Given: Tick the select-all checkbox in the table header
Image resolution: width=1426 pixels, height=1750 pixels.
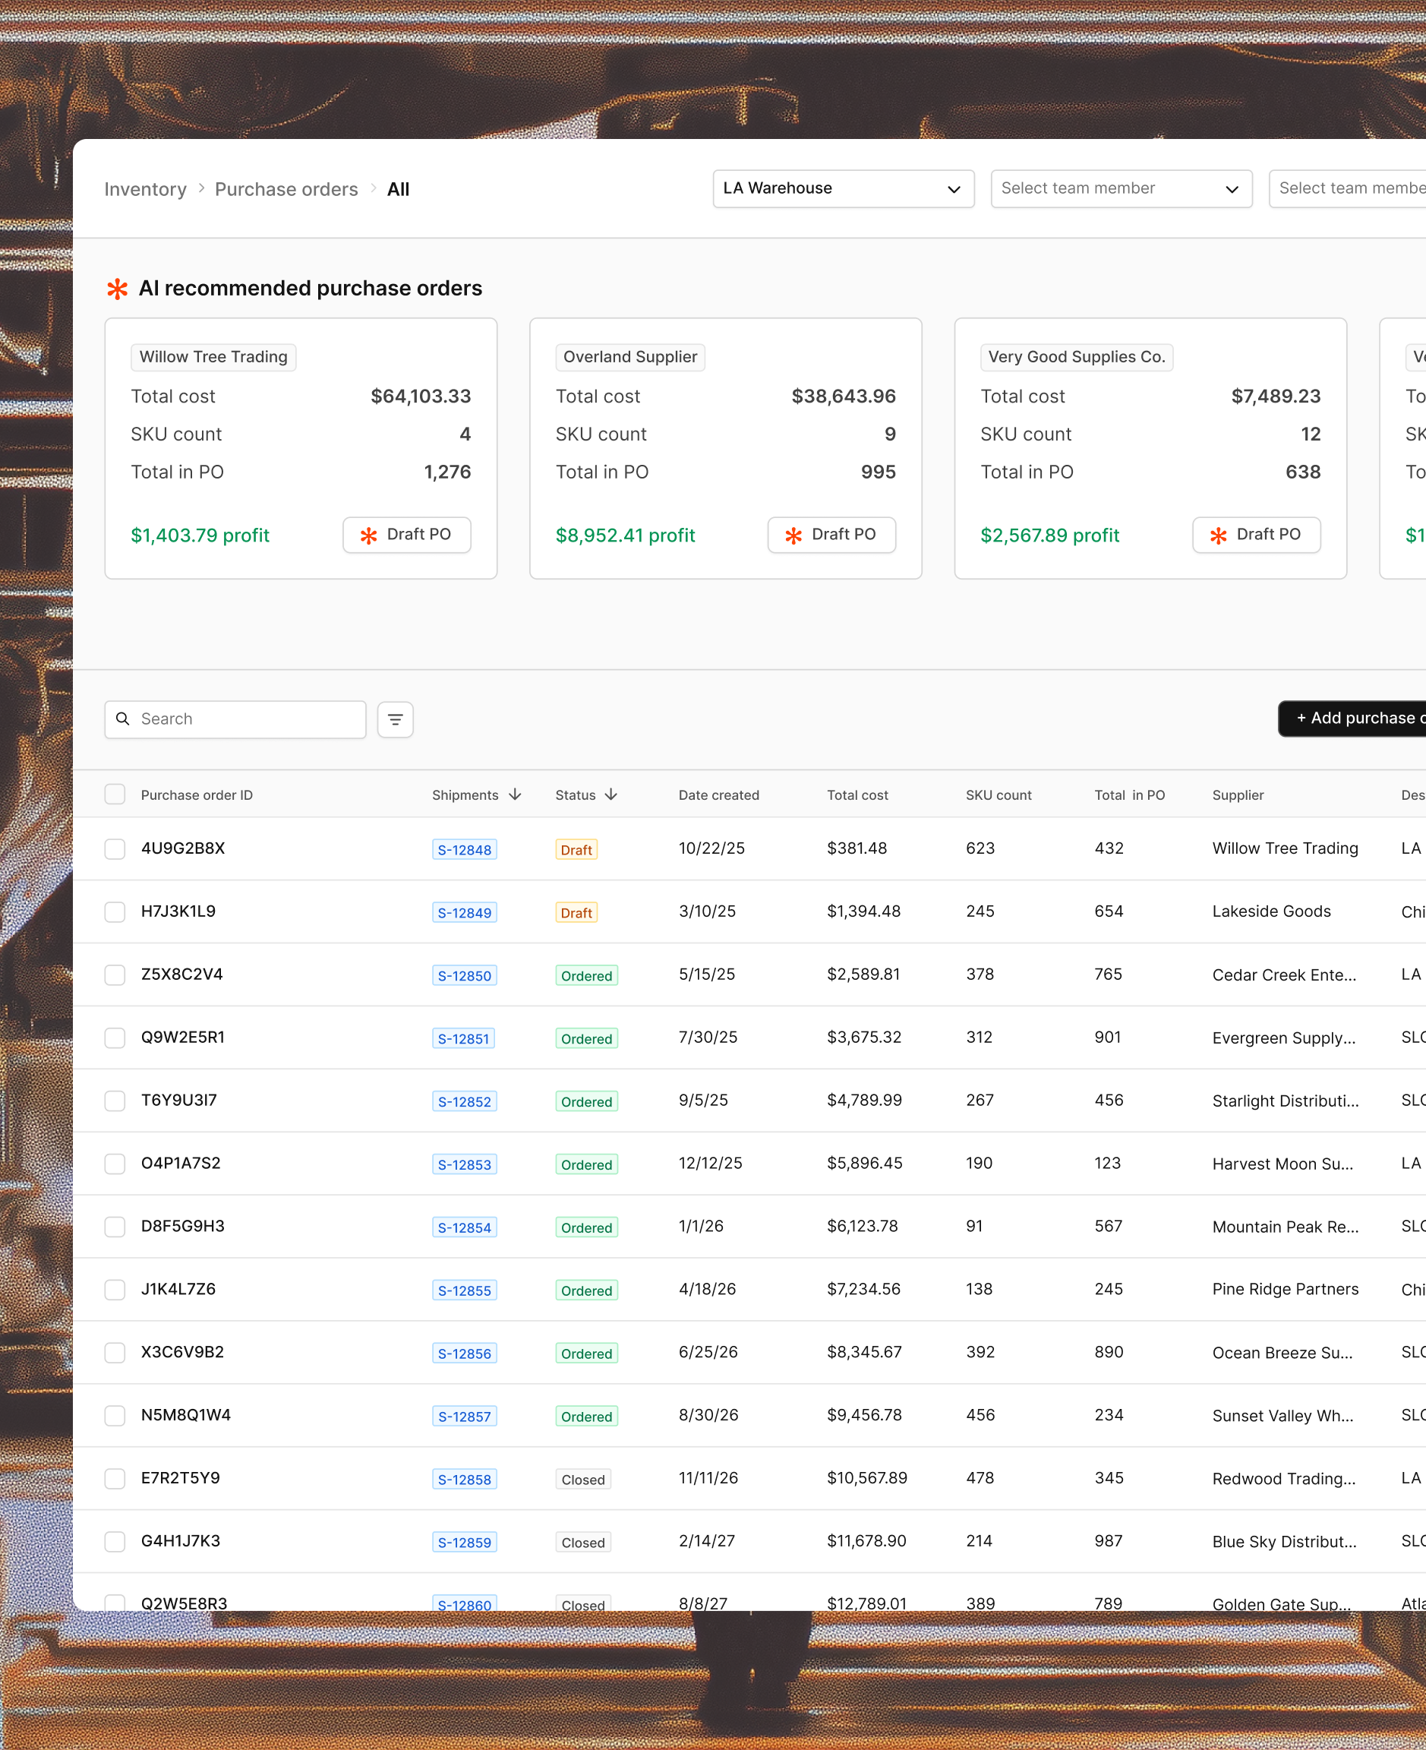Looking at the screenshot, I should click(x=115, y=794).
